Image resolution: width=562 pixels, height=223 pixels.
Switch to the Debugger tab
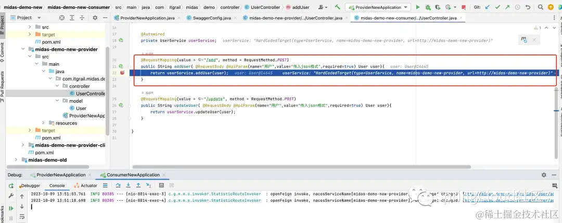29,186
